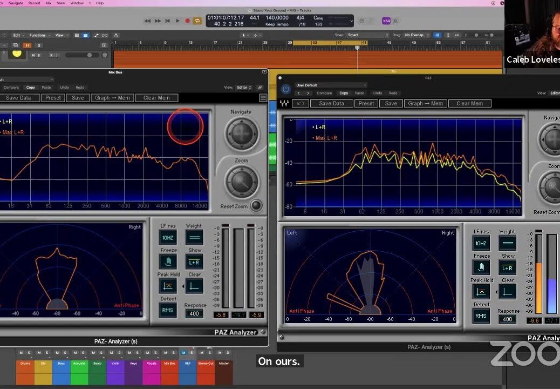Click the Weight icon in REF analyzer
The width and height of the screenshot is (560, 389).
(508, 243)
